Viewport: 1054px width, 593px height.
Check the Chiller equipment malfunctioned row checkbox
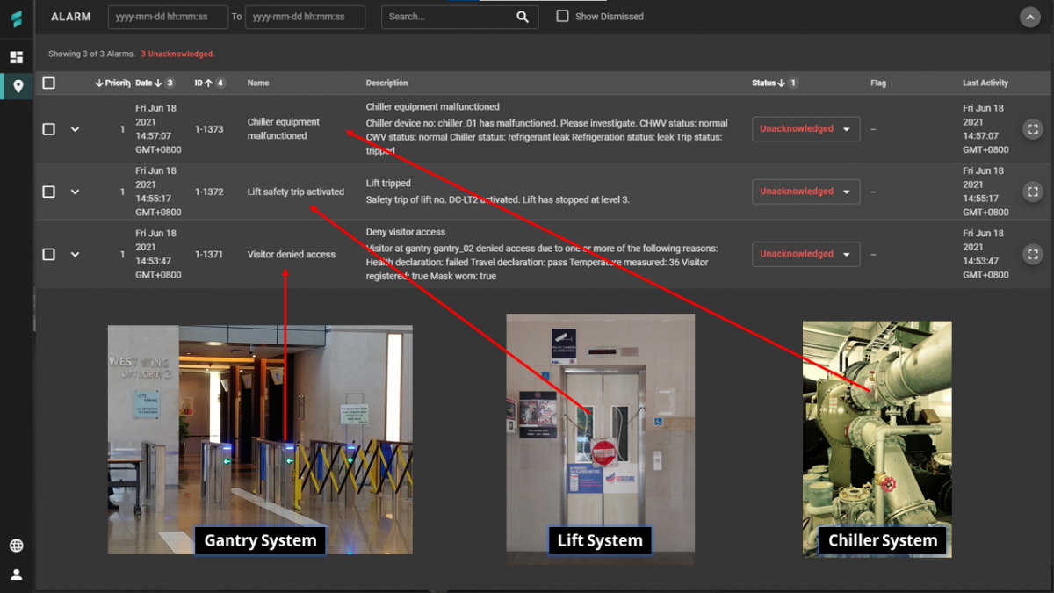[49, 129]
